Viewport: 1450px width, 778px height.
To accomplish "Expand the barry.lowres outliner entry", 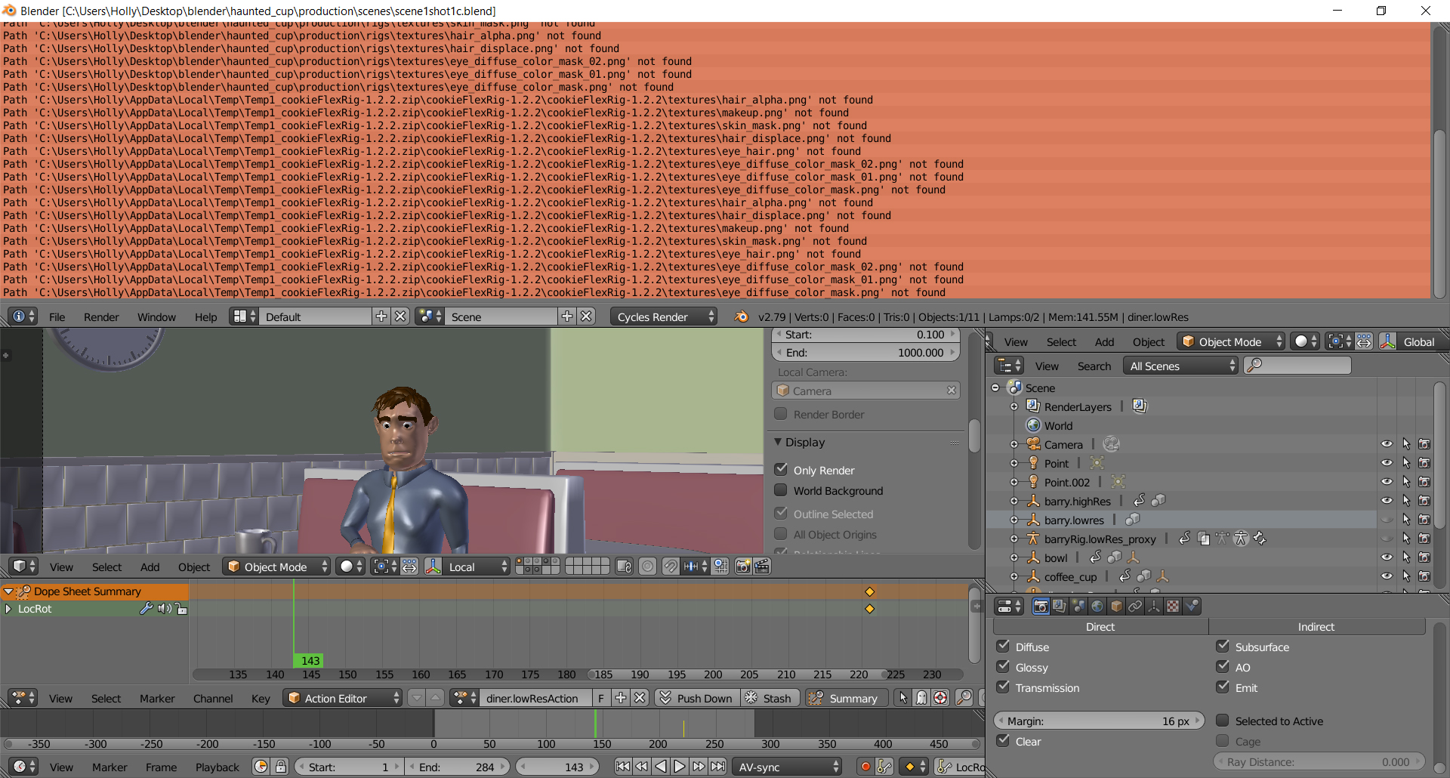I will coord(1015,520).
